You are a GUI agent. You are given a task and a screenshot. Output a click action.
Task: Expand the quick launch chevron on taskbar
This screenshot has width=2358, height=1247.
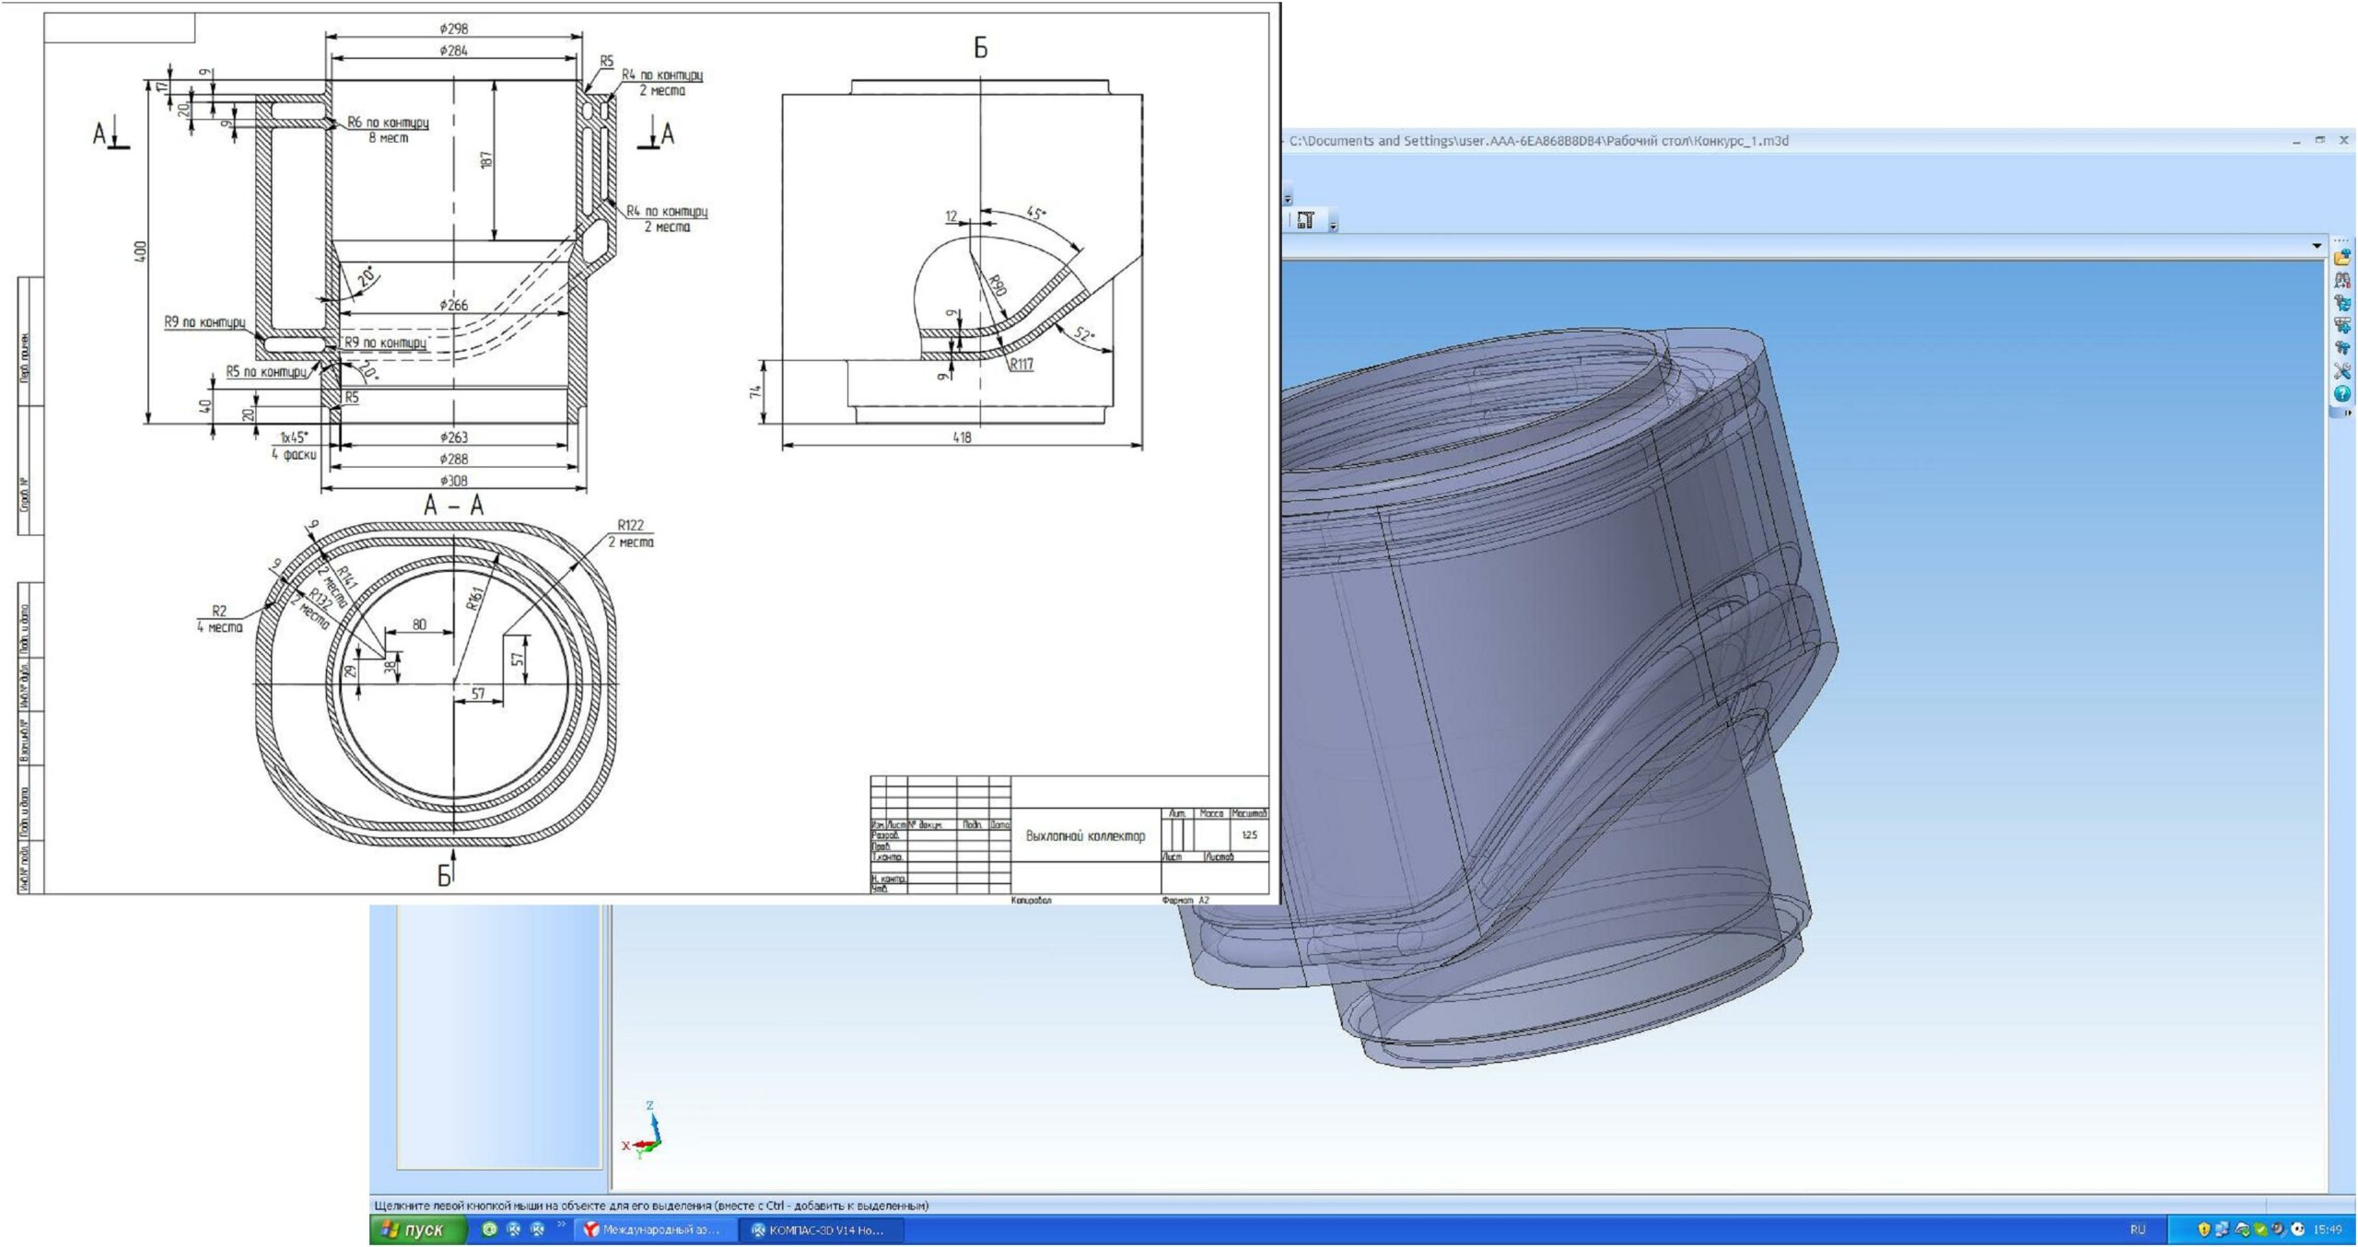point(562,1225)
